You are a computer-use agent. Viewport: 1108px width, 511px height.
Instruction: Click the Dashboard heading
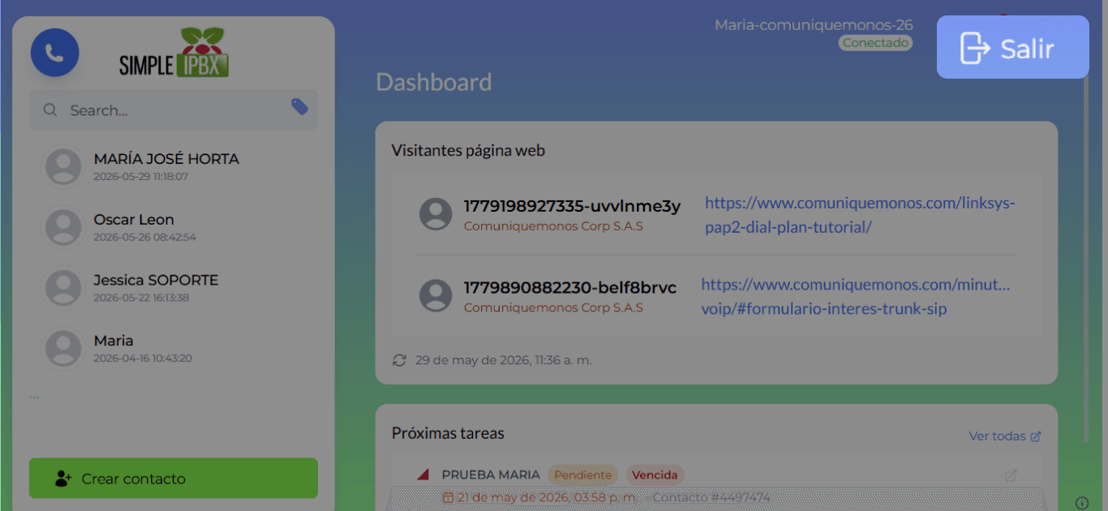click(434, 82)
